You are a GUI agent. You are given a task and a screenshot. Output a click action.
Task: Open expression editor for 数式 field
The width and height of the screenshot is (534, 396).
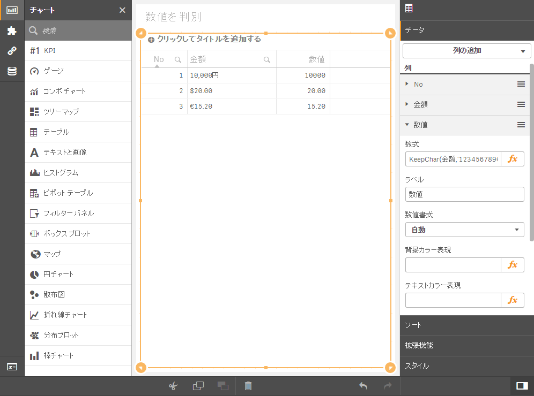(x=513, y=159)
